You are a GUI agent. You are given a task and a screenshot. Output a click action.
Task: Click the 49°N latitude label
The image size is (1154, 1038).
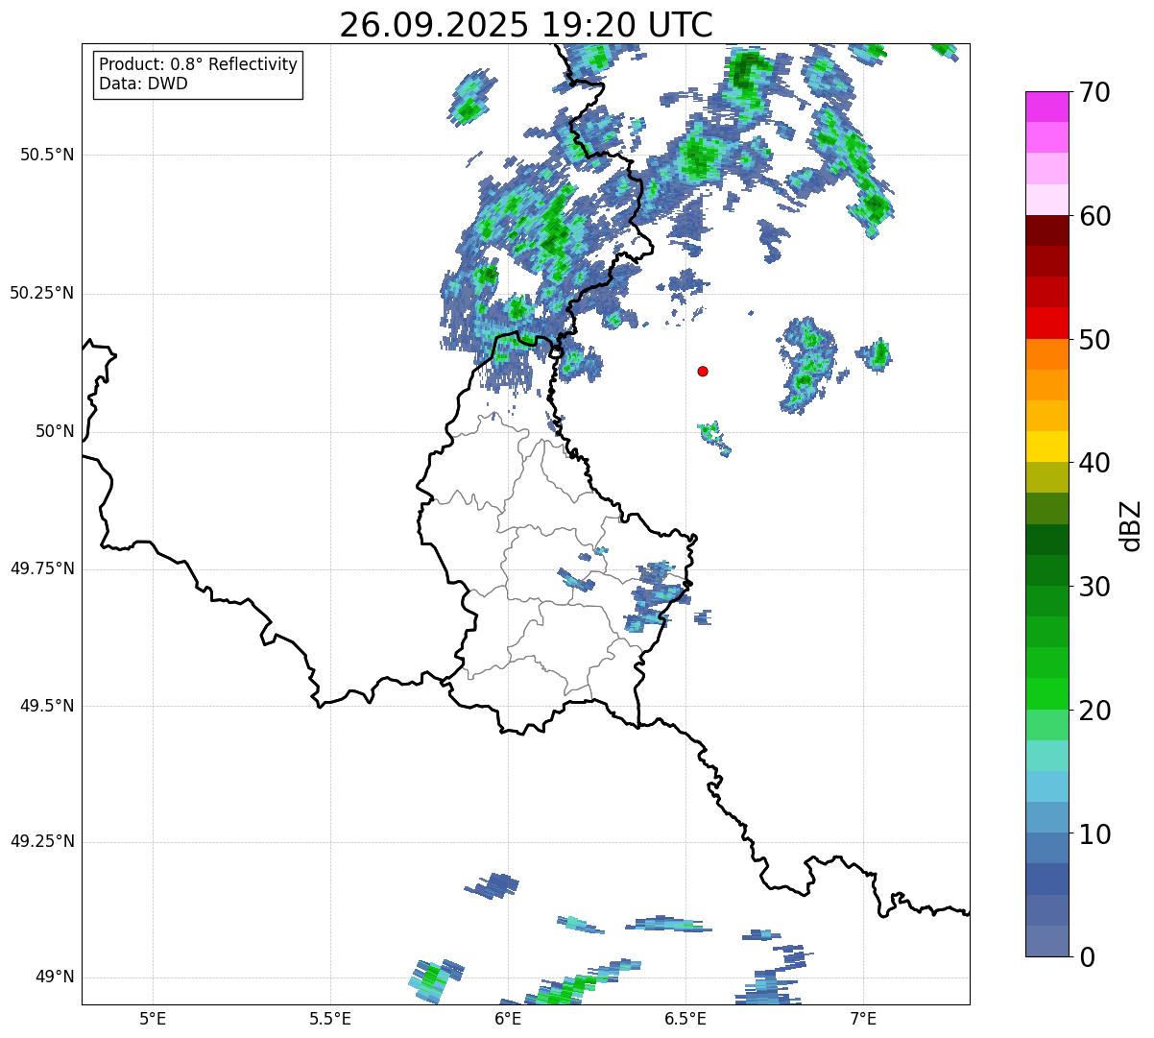coord(55,978)
